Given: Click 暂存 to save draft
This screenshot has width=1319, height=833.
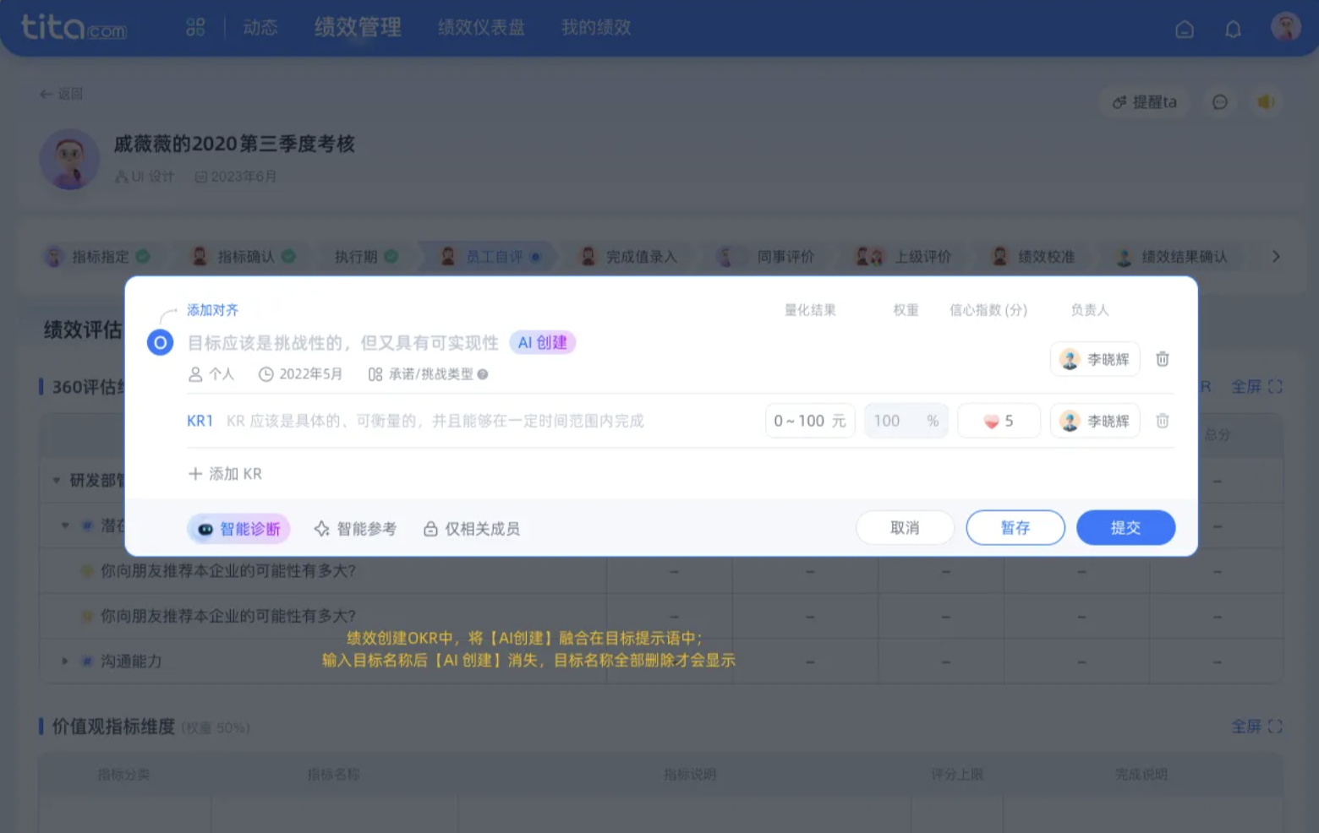Looking at the screenshot, I should tap(1015, 528).
